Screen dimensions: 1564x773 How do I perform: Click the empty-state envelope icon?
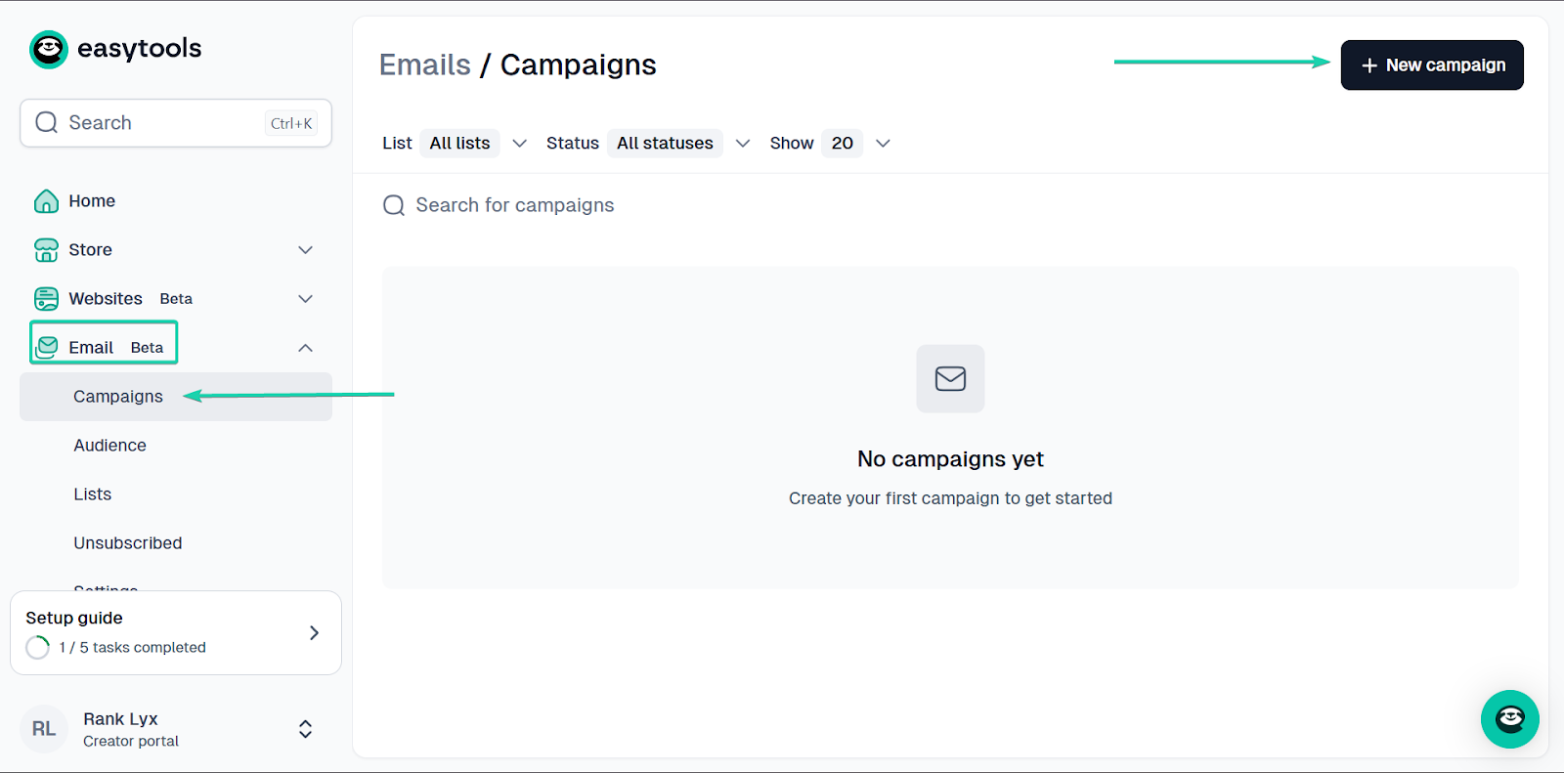(950, 378)
